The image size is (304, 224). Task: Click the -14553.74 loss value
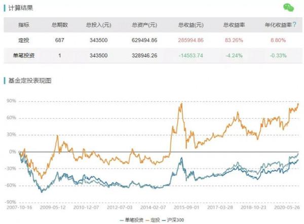(x=191, y=55)
